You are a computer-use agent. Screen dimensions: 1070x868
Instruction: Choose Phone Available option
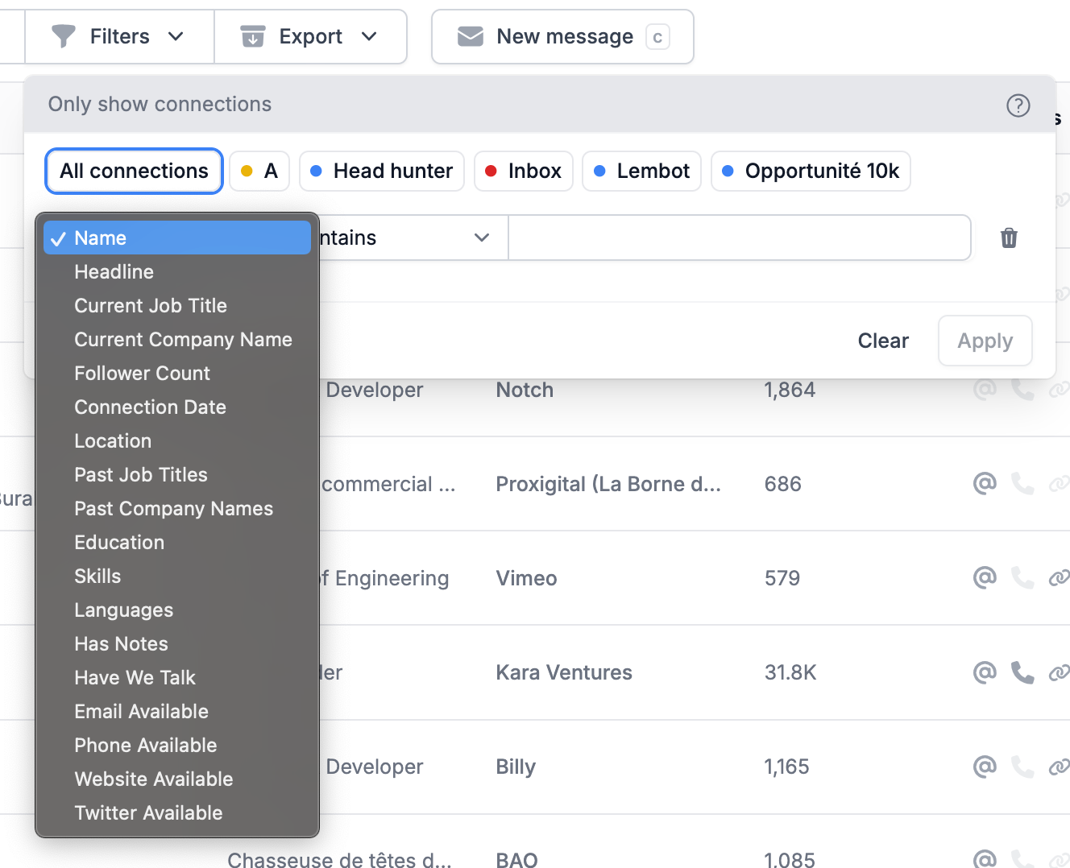(x=177, y=745)
